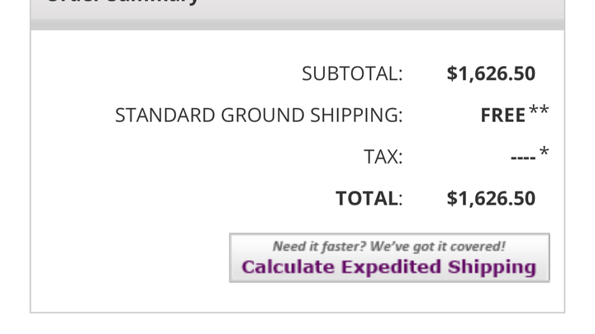Click the word 'Calculate' in the button
The image size is (595, 334).
(x=288, y=267)
